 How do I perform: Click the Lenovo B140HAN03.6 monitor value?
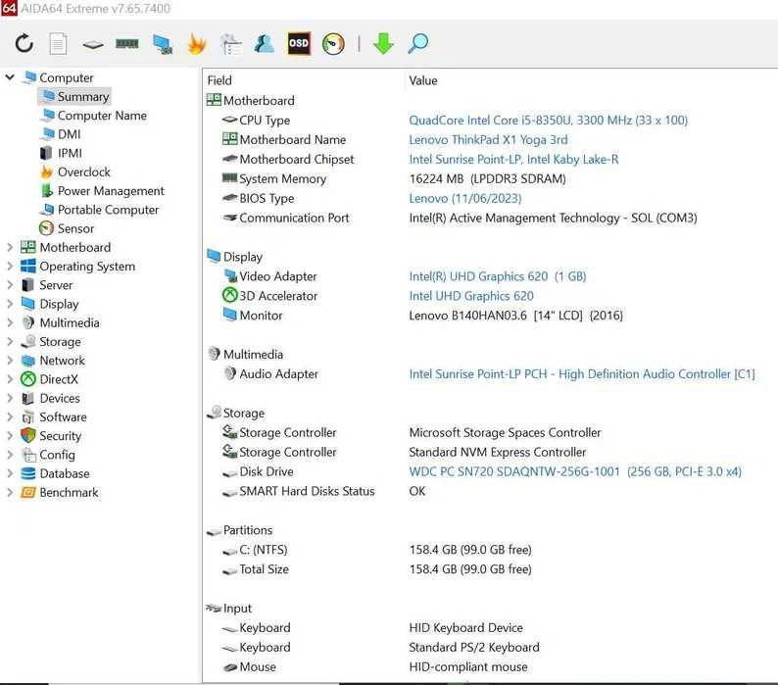pos(515,316)
